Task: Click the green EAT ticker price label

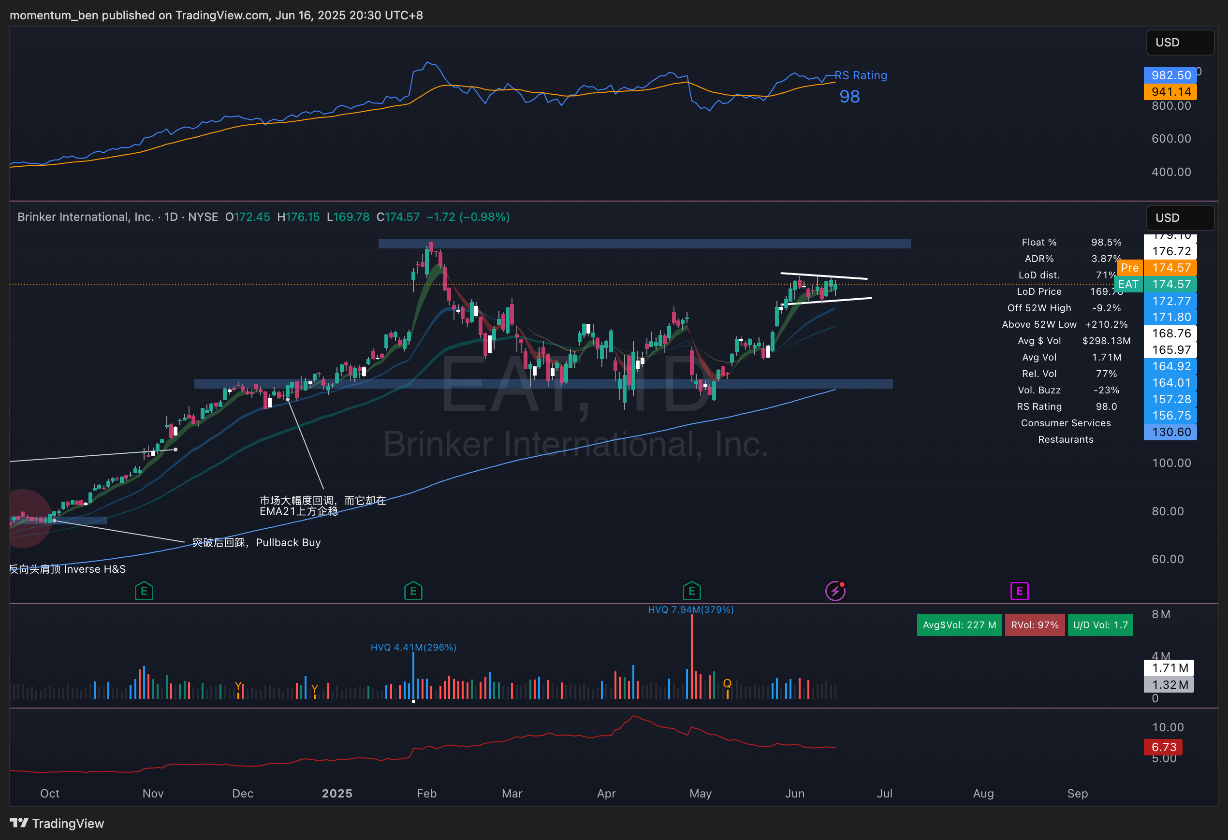Action: click(x=1129, y=284)
